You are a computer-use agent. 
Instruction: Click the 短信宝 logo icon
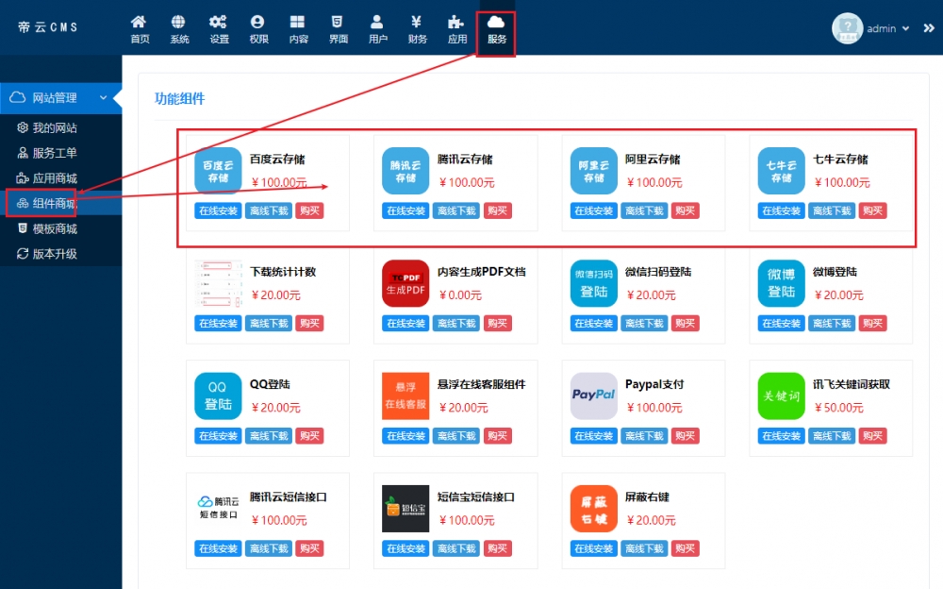pos(405,509)
